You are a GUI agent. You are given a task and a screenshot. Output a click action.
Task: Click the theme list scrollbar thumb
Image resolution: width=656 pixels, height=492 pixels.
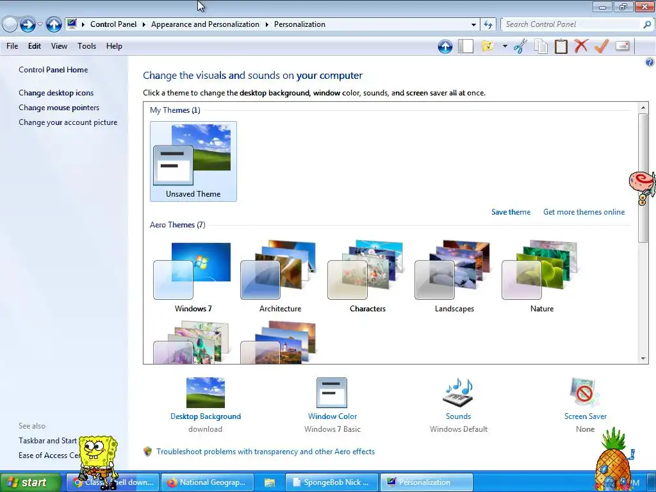click(x=643, y=177)
